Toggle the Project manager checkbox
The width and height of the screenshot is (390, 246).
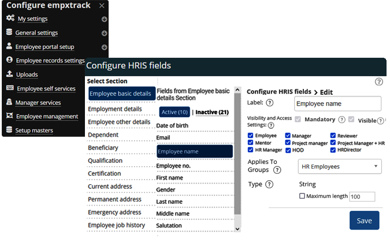[x=288, y=143]
